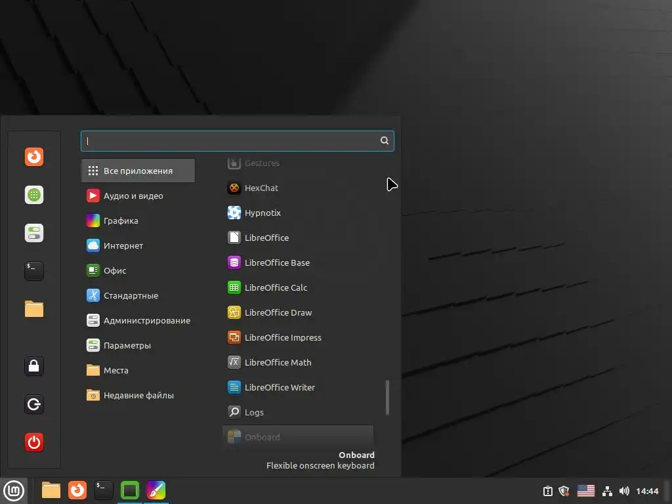Viewport: 672px width, 504px height.
Task: Select the Все приложения category
Action: [138, 171]
